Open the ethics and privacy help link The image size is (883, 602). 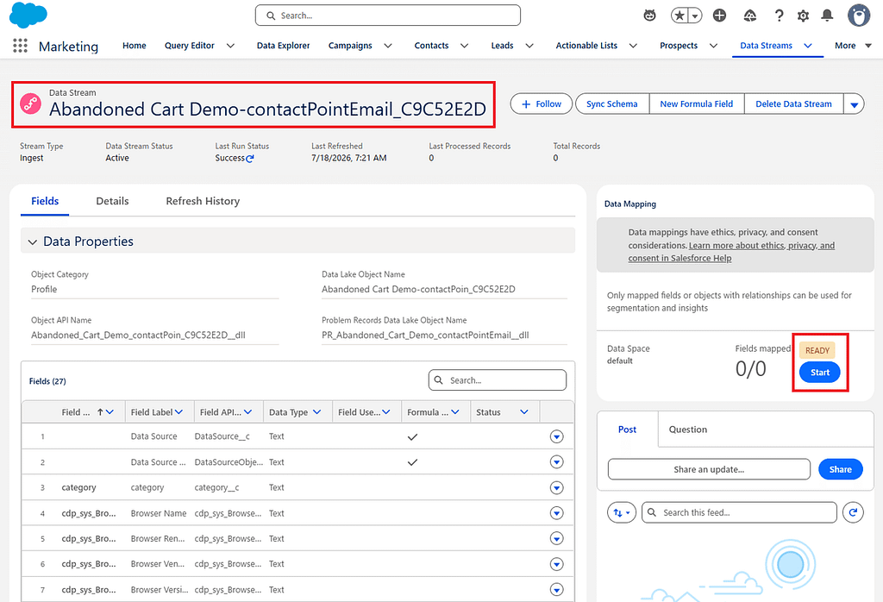731,252
